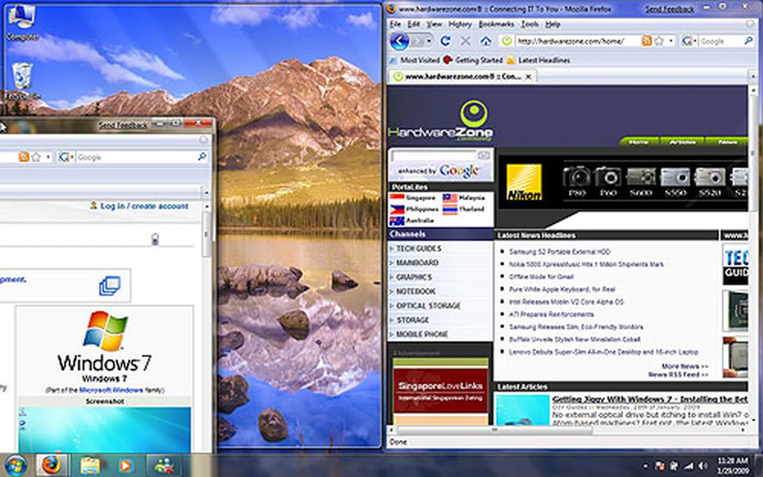The image size is (763, 477).
Task: Click the RSS feed icon in address bar
Action: [647, 41]
